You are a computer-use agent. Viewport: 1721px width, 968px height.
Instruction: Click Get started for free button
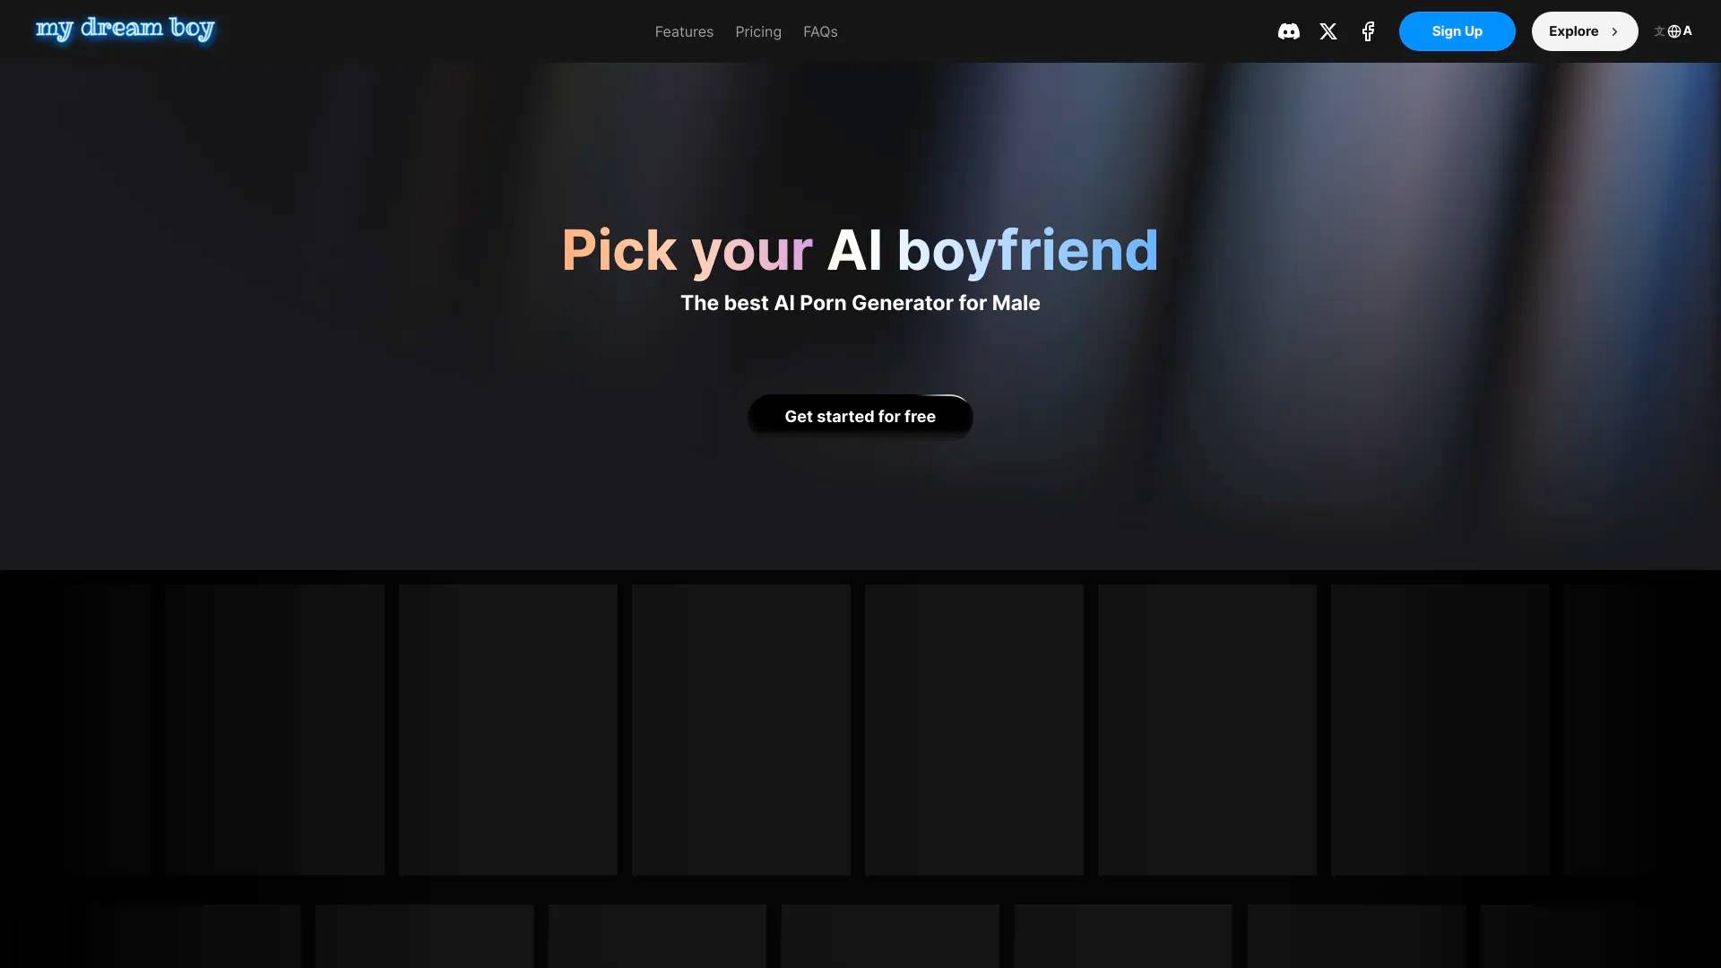[860, 416]
